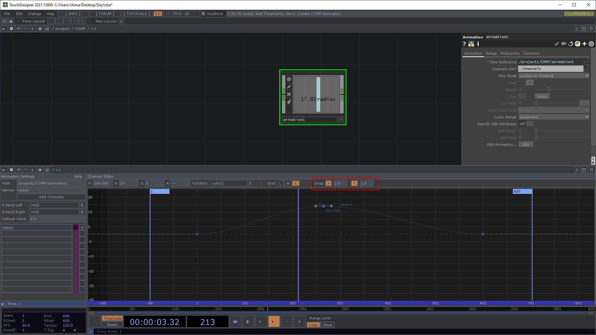
Task: Click the home icon in top network path bar
Action: (x=47, y=29)
